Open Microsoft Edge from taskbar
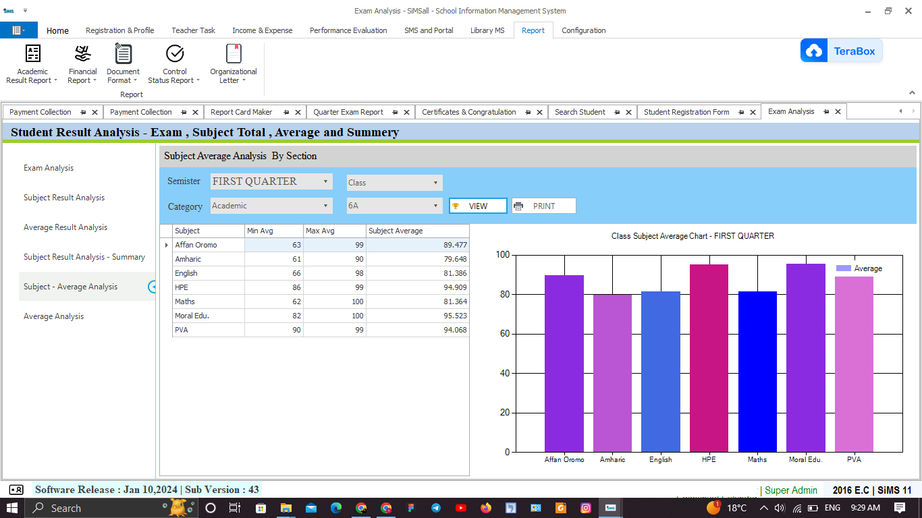This screenshot has width=922, height=518. (336, 508)
